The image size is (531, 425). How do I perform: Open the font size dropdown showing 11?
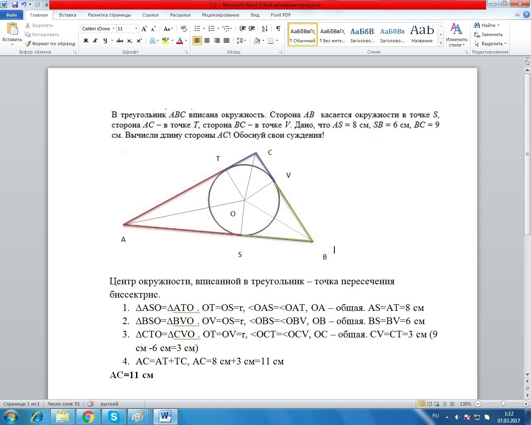click(136, 29)
